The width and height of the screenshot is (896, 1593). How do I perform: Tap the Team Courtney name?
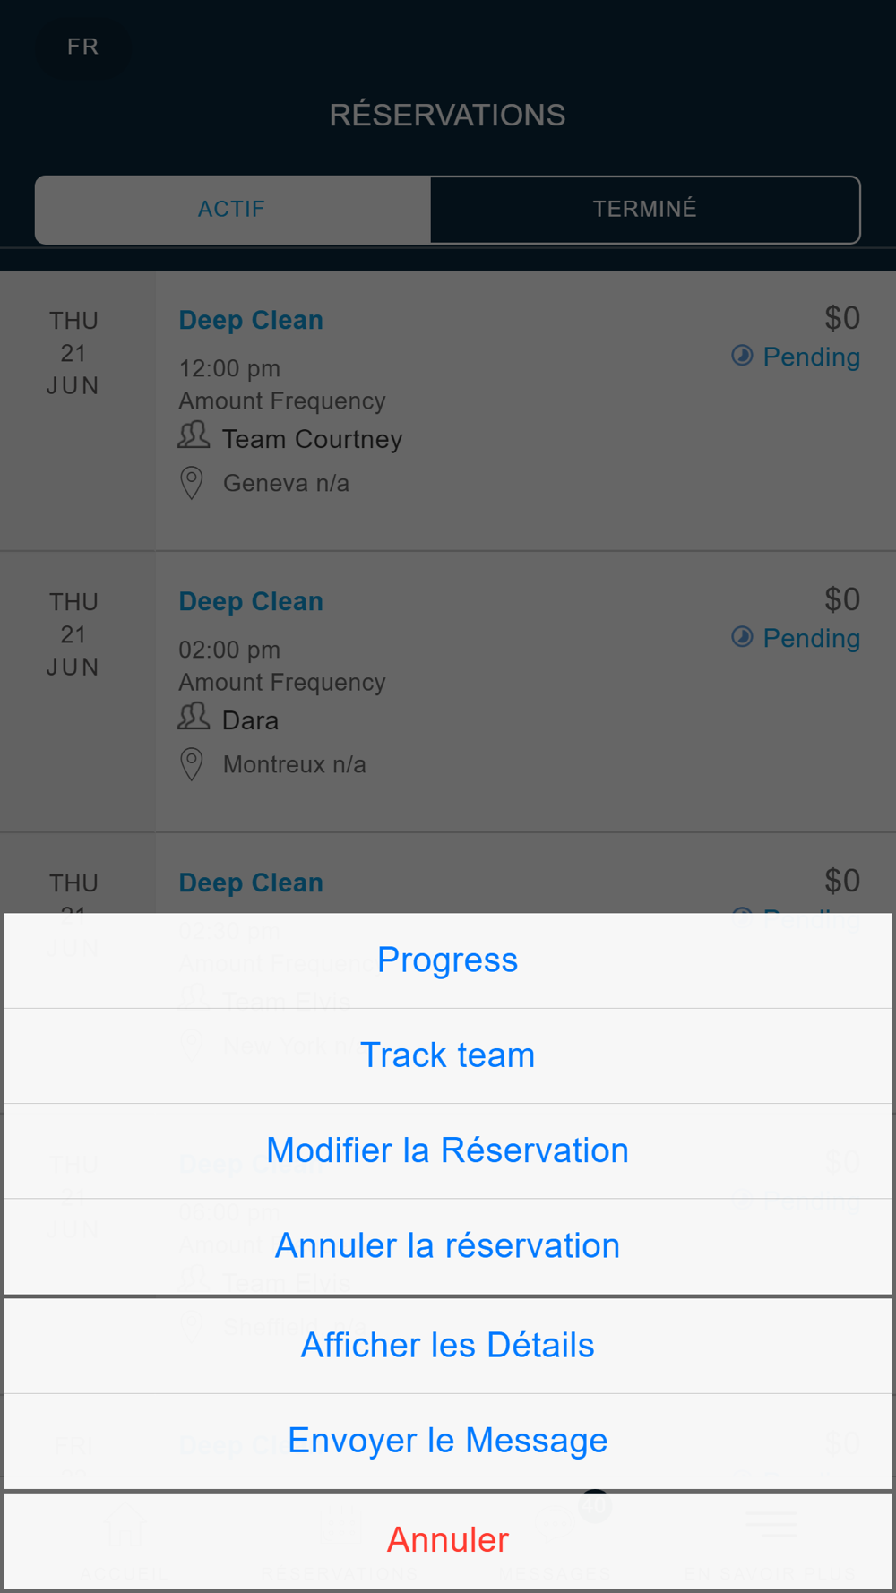pyautogui.click(x=313, y=439)
